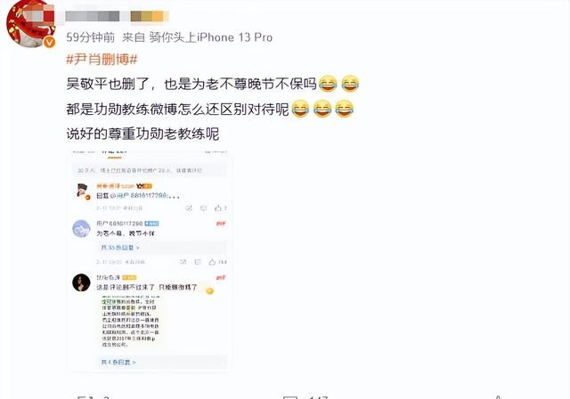Click the share icon on first comment
This screenshot has height=399, width=570.
click(x=189, y=208)
